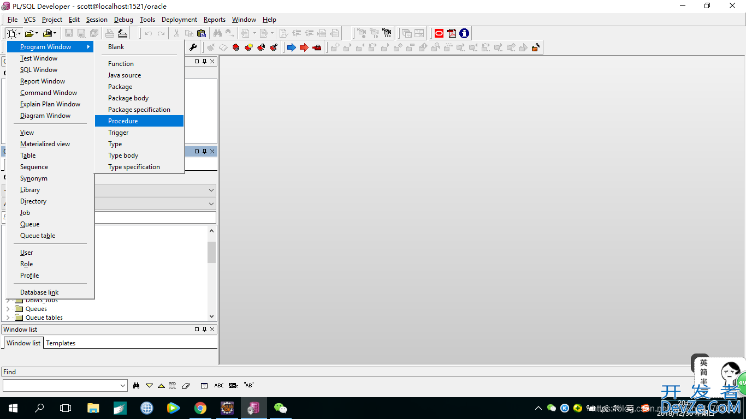
Task: Switch to the Window list tab
Action: pyautogui.click(x=23, y=343)
